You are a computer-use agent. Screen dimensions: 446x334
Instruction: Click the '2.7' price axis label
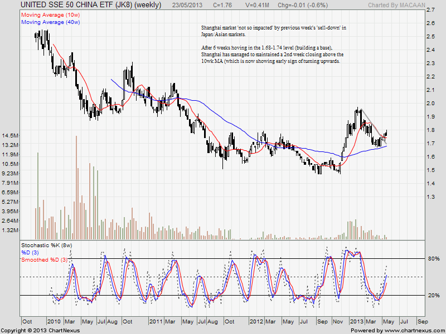[x=430, y=10]
